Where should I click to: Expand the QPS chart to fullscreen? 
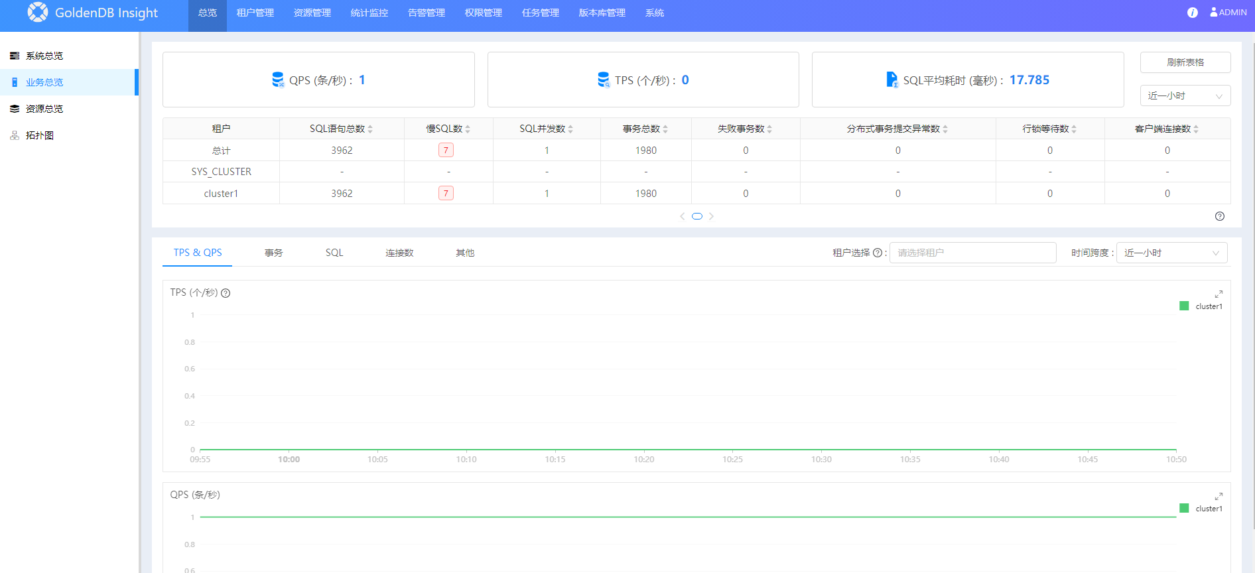1219,496
